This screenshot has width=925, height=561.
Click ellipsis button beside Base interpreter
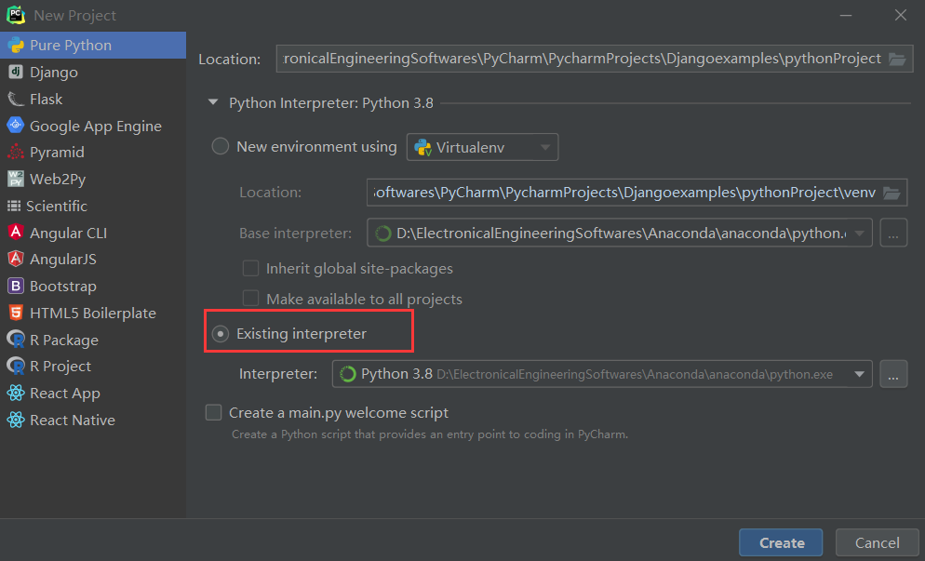[893, 233]
